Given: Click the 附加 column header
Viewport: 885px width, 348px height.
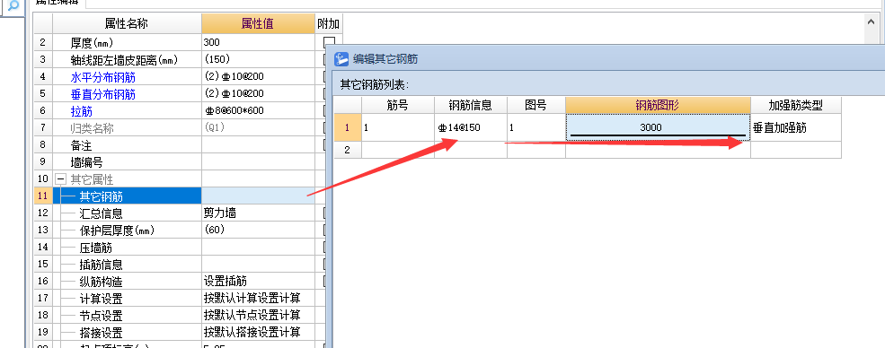Looking at the screenshot, I should [x=329, y=23].
